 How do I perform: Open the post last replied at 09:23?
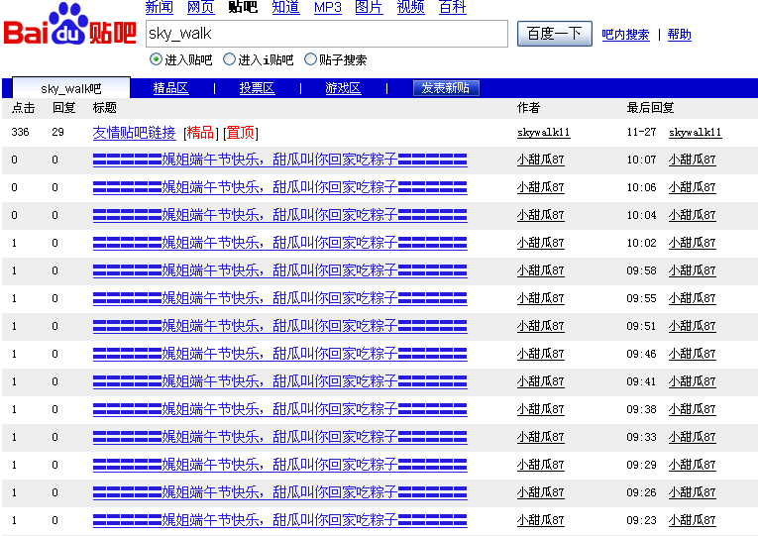(279, 520)
